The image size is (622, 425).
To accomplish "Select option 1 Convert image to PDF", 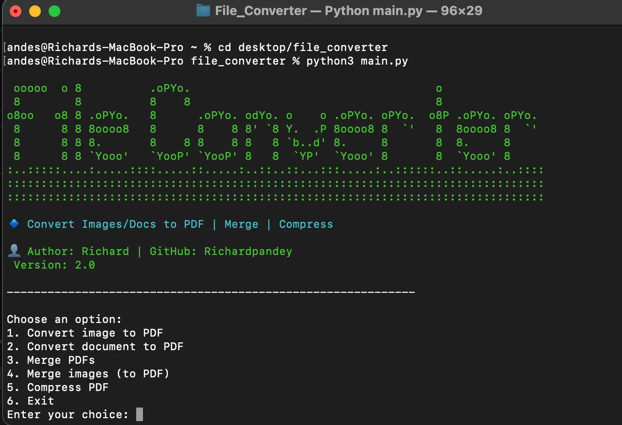I will point(84,333).
